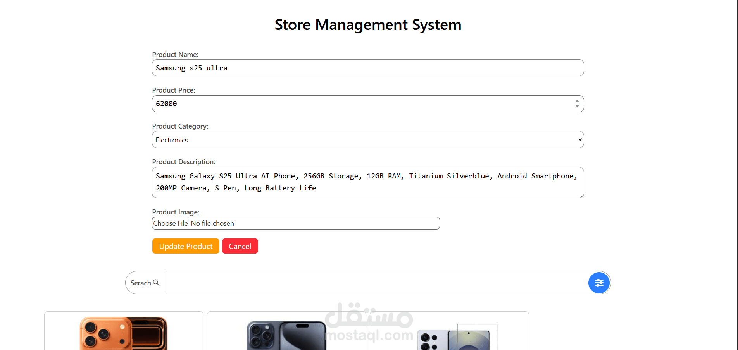
Task: Click the Choose File button
Action: click(x=171, y=223)
